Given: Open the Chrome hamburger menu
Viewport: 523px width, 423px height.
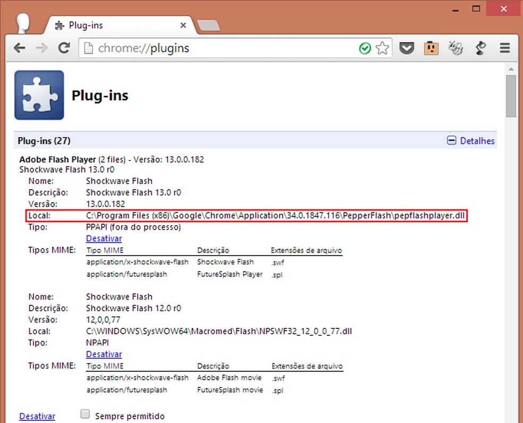Looking at the screenshot, I should [505, 48].
